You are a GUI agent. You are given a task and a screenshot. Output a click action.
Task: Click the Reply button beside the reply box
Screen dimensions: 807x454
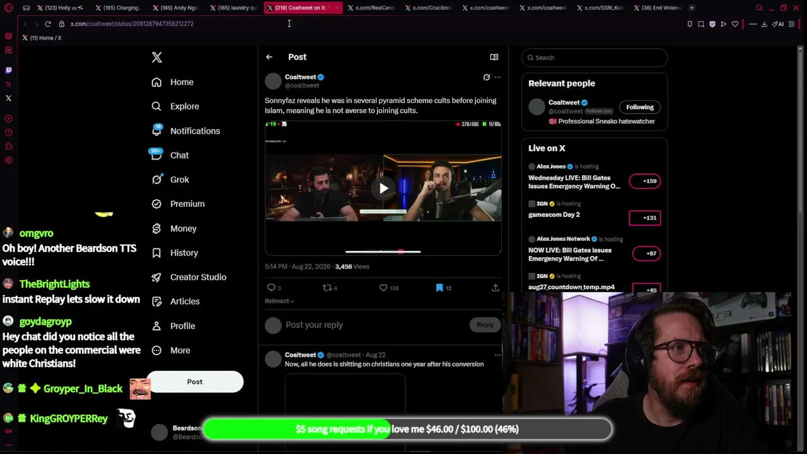click(485, 325)
